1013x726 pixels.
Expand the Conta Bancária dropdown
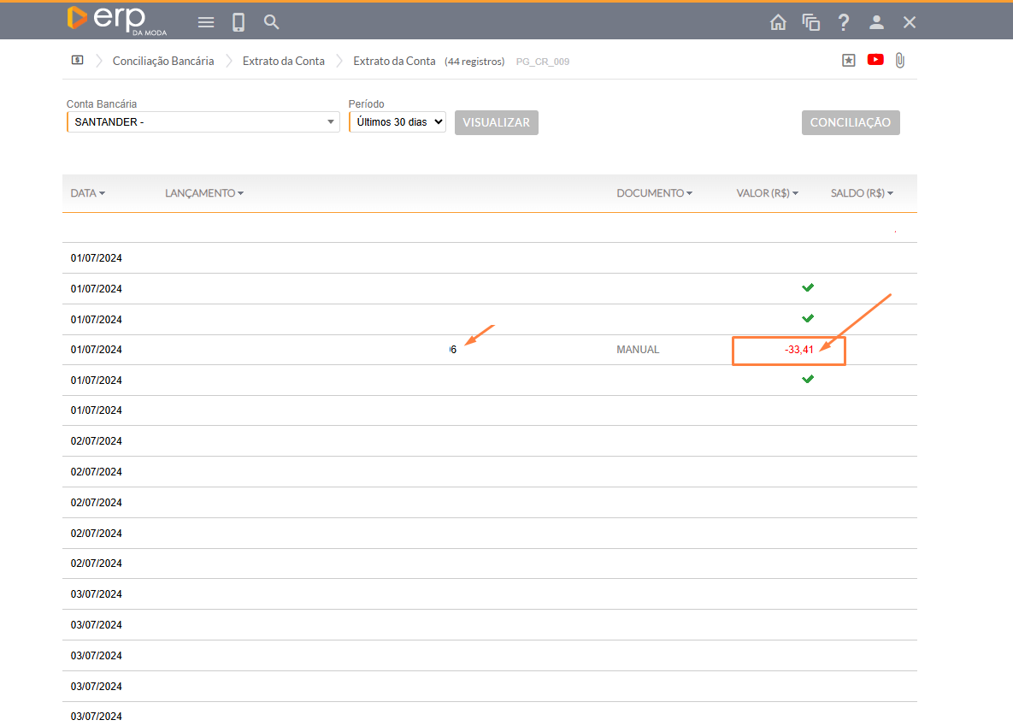[x=332, y=122]
